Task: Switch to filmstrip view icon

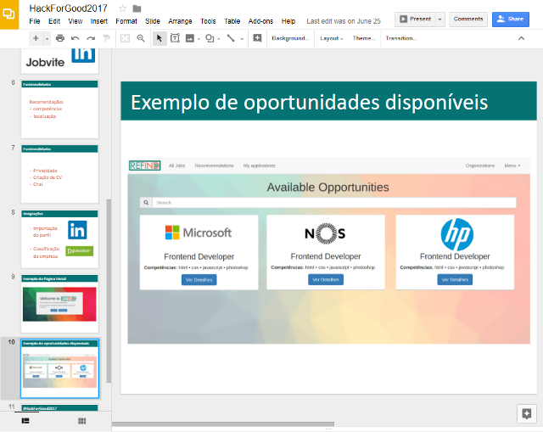Action: [25, 421]
